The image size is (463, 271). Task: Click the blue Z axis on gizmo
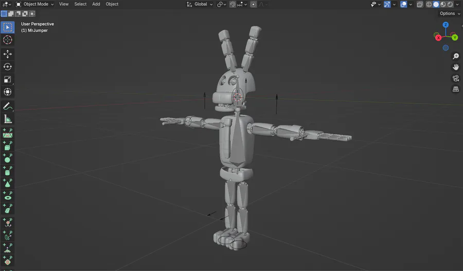point(446,25)
